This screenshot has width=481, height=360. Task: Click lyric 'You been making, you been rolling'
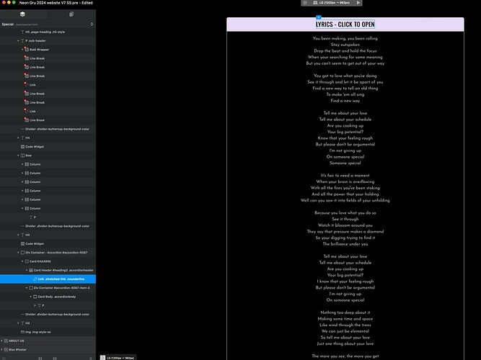click(x=345, y=38)
